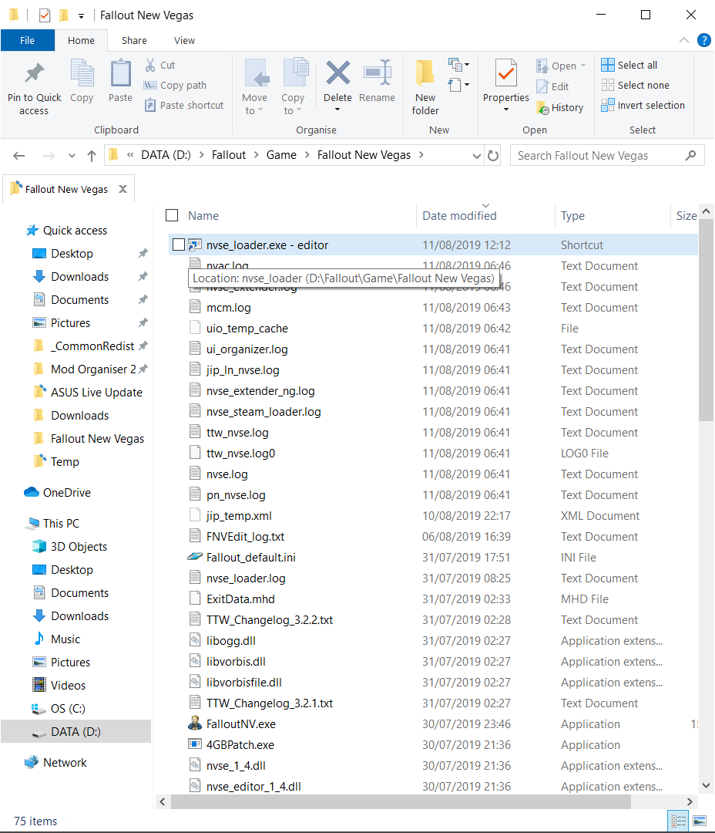Open the Delete options arrow
The width and height of the screenshot is (715, 833).
337,110
